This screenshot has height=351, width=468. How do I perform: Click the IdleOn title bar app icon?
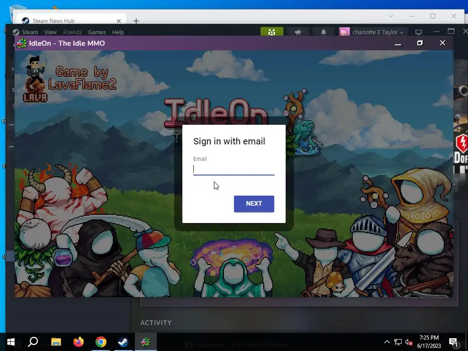pos(21,43)
